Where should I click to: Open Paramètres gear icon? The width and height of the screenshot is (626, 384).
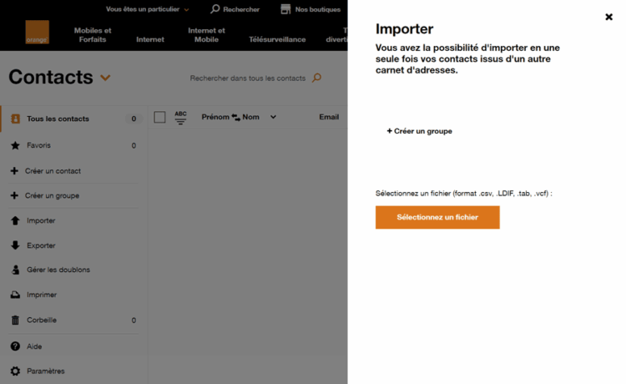[x=15, y=371]
